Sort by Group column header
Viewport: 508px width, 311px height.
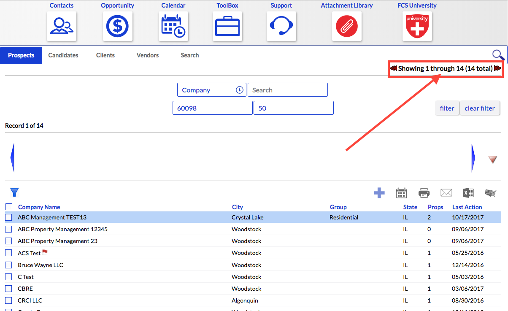pyautogui.click(x=338, y=207)
